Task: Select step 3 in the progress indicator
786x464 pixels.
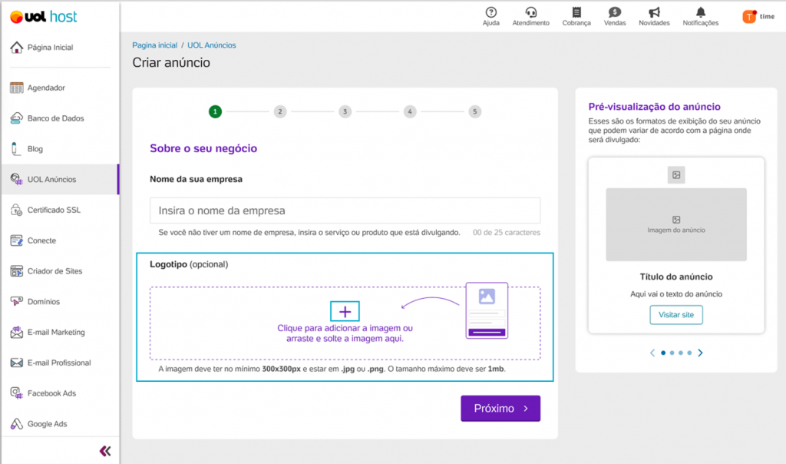Action: coord(345,111)
